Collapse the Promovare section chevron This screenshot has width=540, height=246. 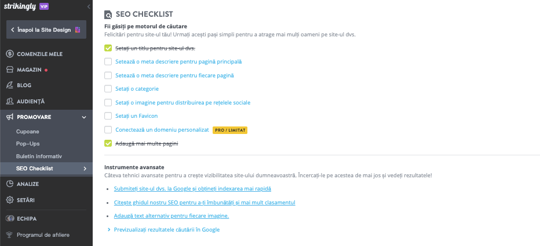(x=85, y=117)
